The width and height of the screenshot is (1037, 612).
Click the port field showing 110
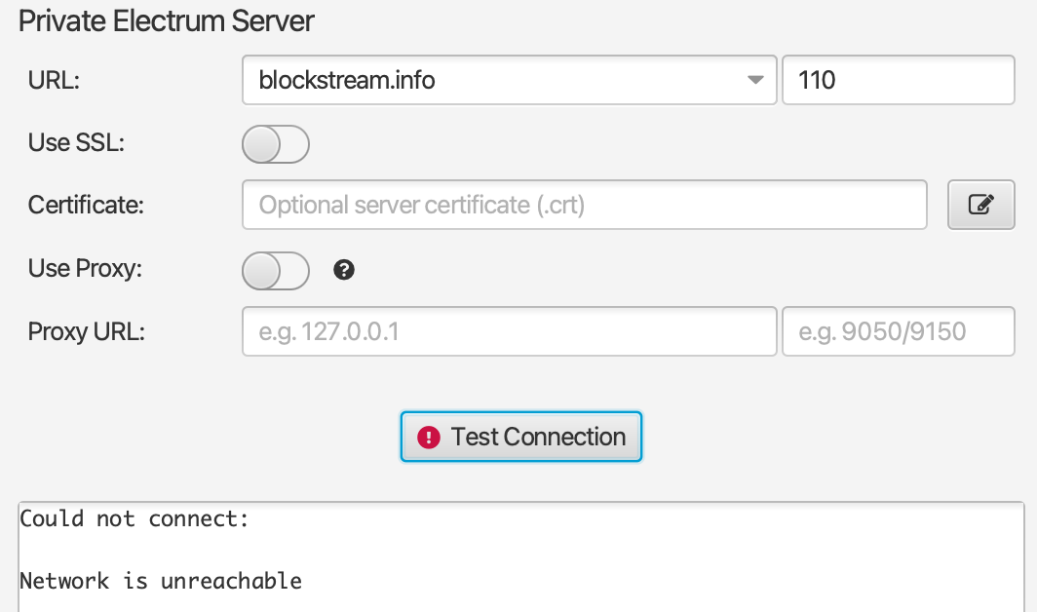click(x=897, y=80)
